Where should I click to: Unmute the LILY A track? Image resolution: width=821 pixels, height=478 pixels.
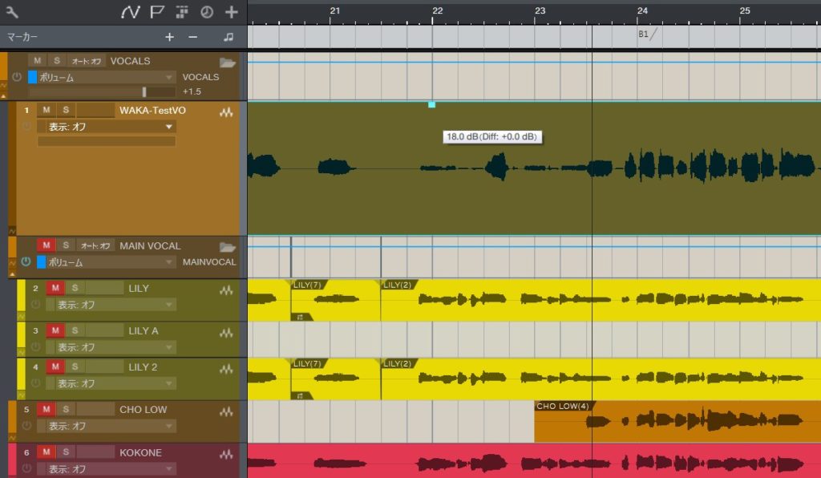55,330
